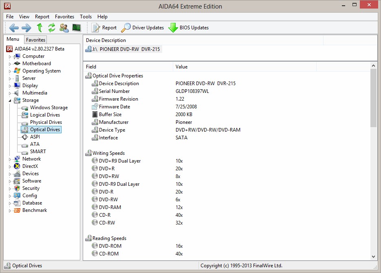Click the Forward arrow toolbar icon
Image resolution: width=381 pixels, height=273 pixels.
26,28
